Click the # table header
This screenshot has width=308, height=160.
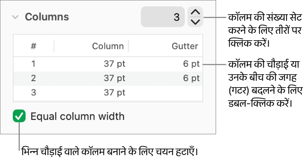tap(33, 46)
